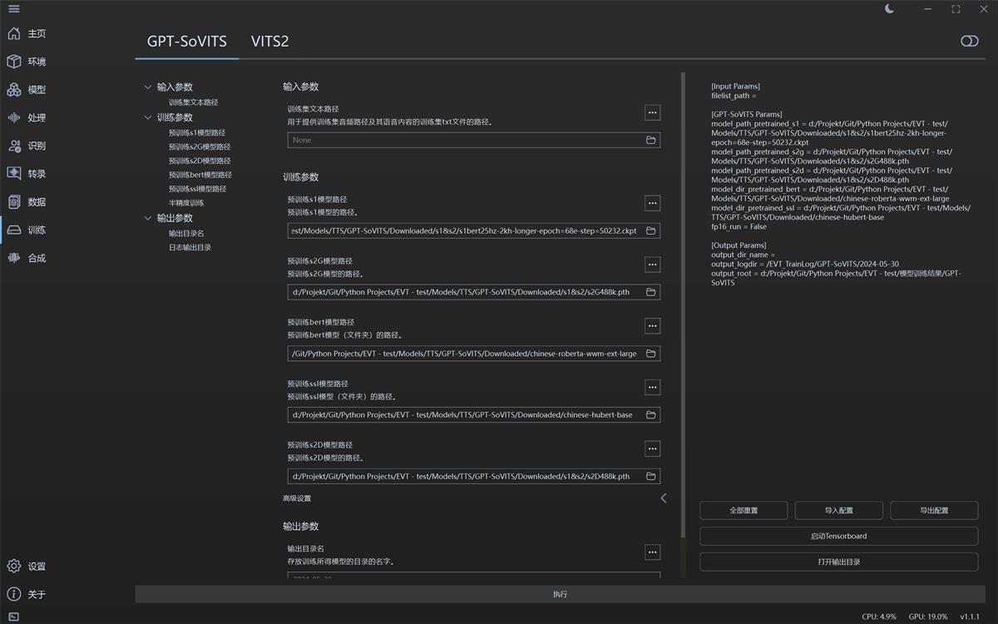Viewport: 998px width, 624px height.
Task: Toggle the switch at top right
Action: coord(969,41)
